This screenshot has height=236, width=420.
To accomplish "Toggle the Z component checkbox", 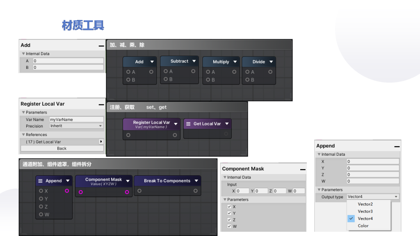I will 229,220.
